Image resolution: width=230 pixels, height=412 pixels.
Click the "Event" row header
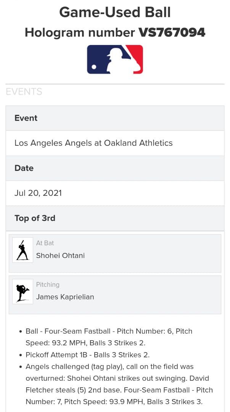(26, 118)
